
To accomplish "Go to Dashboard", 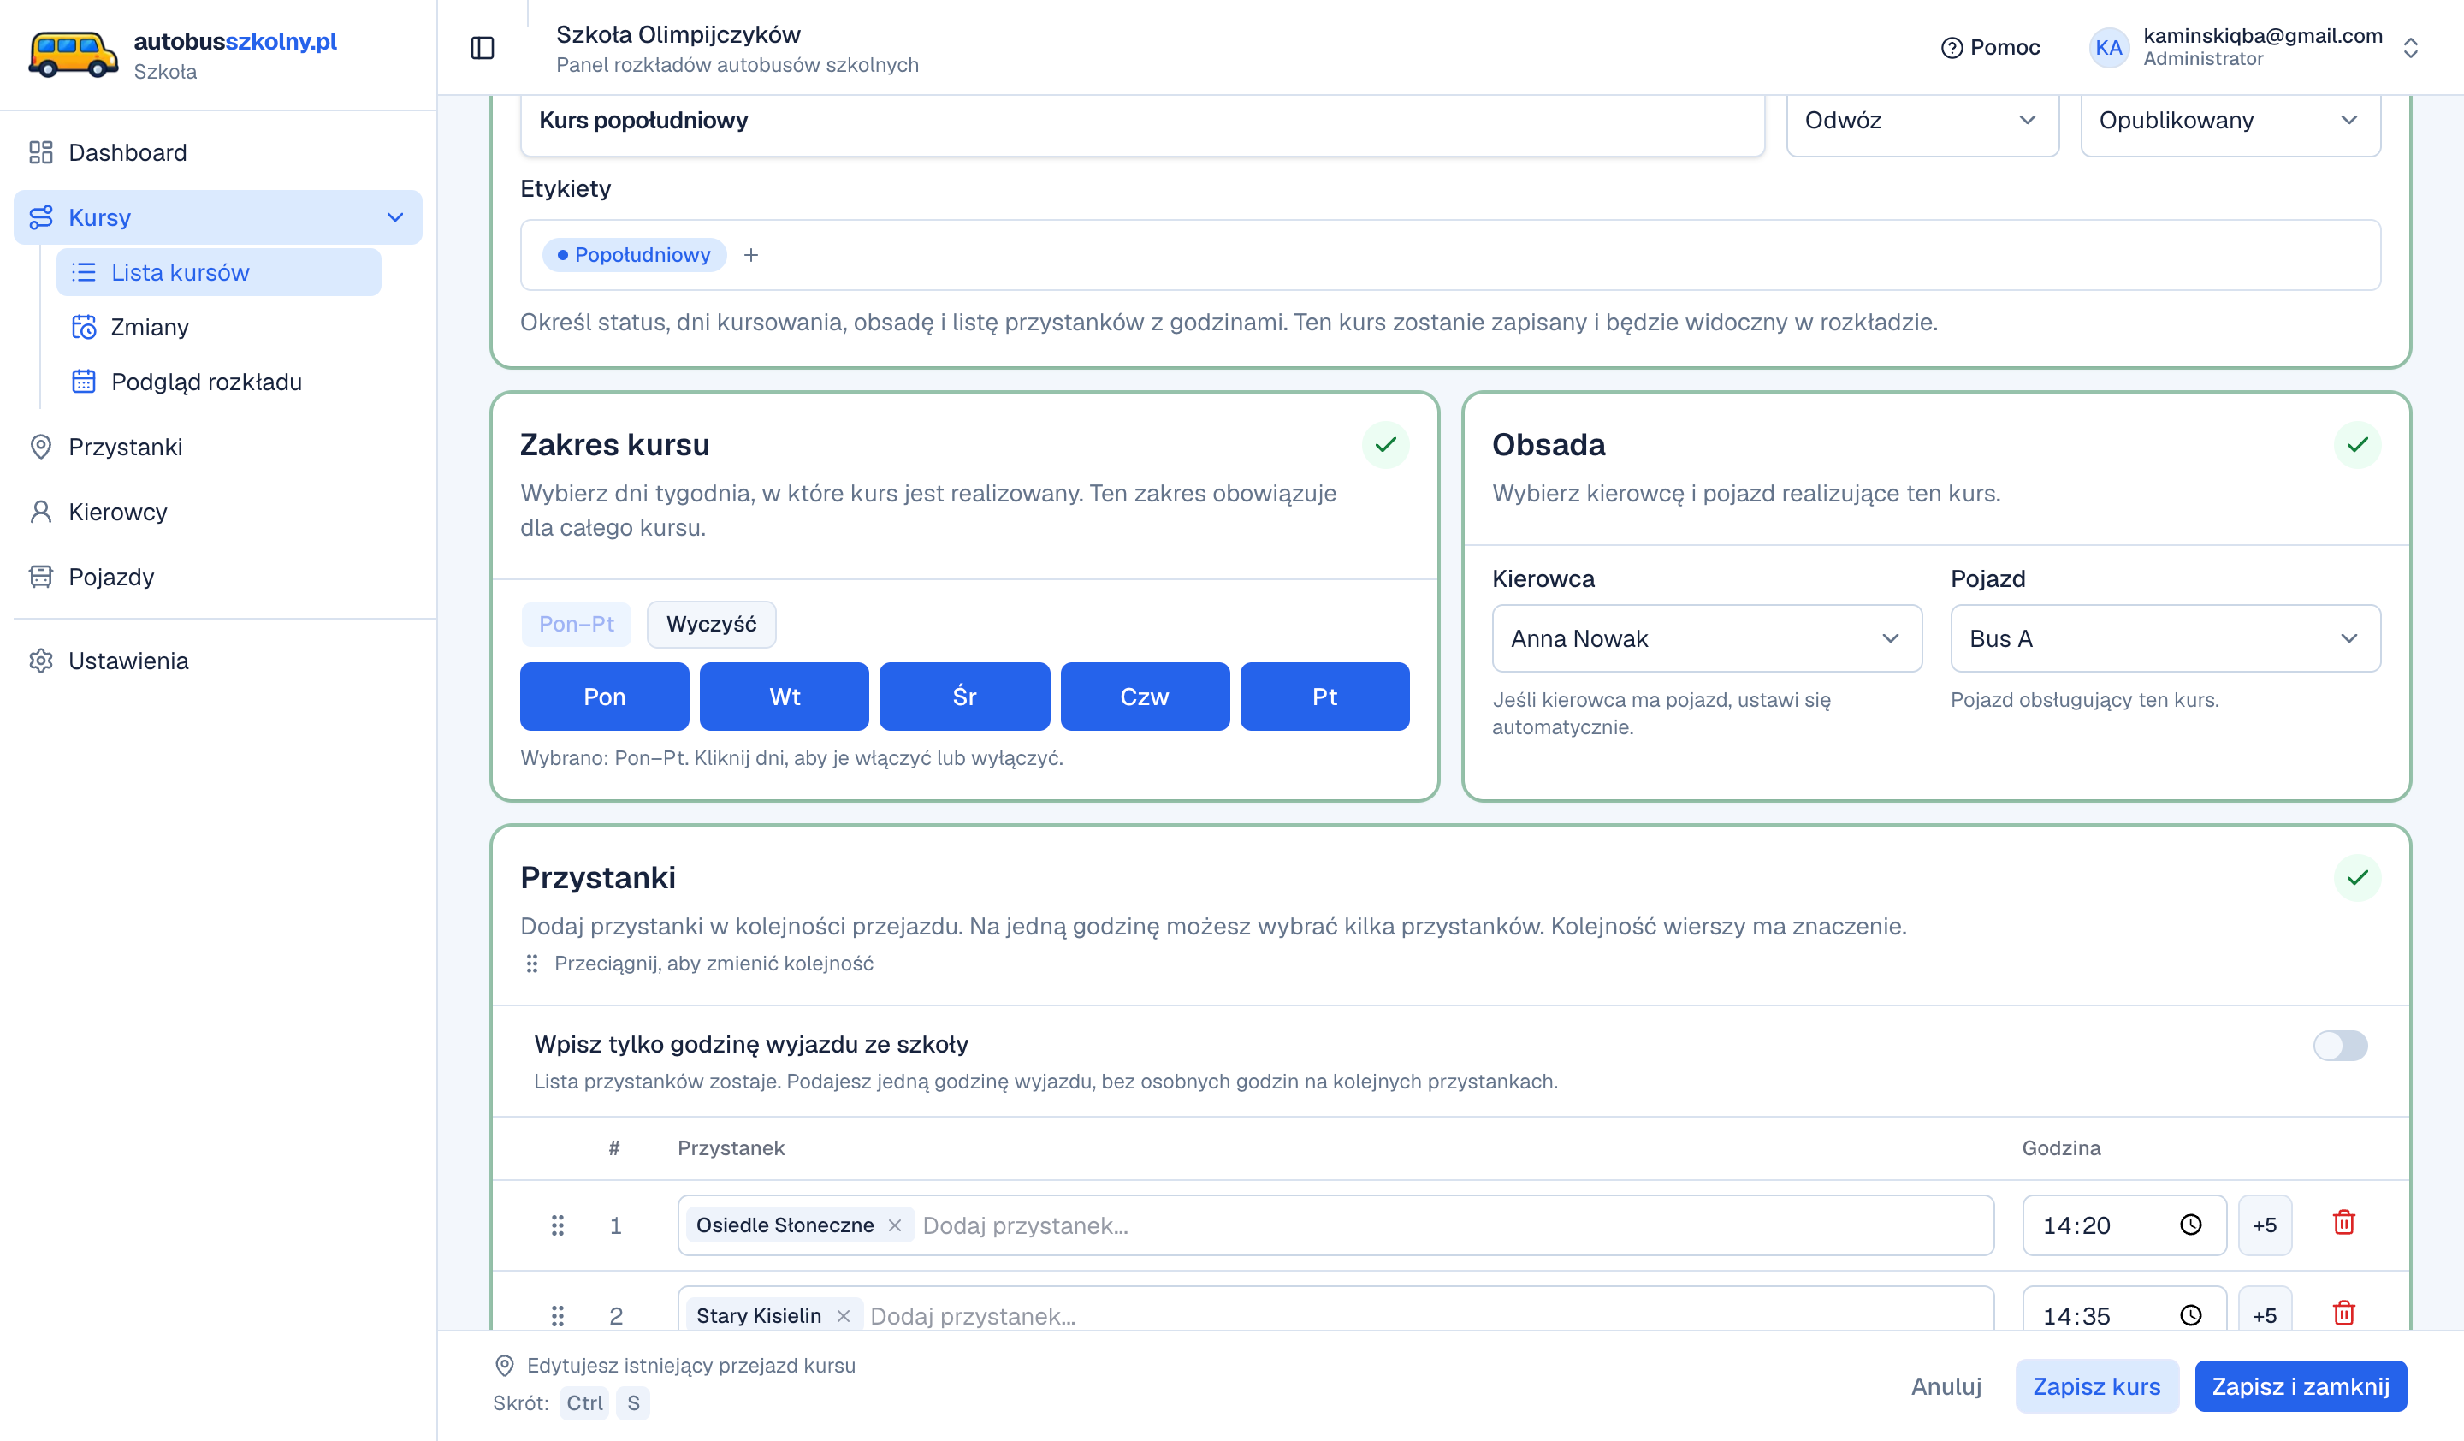I will 218,152.
